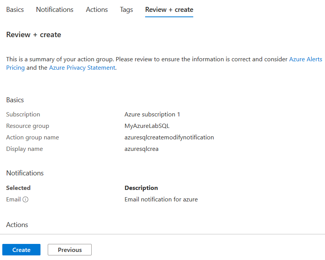
Task: Click the Actions section heading
Action: [17, 225]
